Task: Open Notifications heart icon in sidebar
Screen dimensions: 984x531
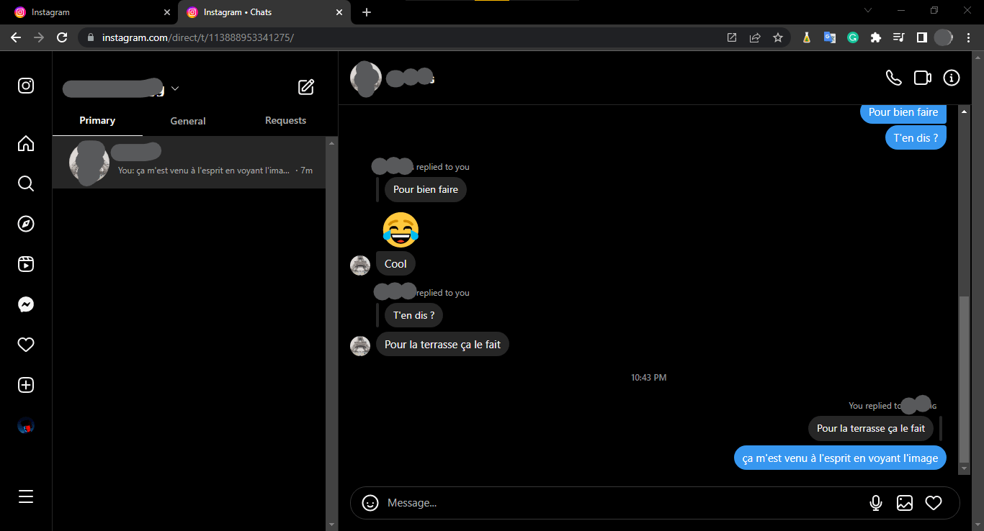Action: (x=26, y=345)
